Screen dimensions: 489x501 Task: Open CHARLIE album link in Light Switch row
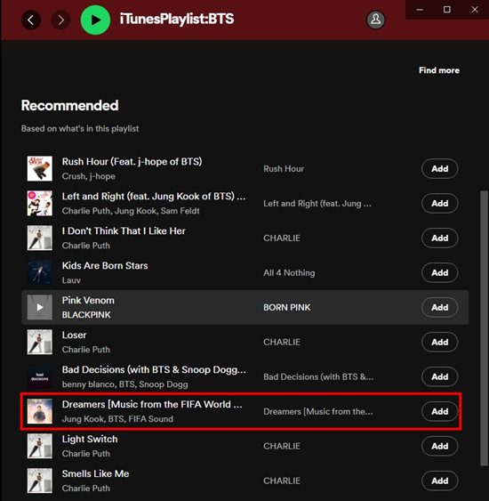coord(282,446)
